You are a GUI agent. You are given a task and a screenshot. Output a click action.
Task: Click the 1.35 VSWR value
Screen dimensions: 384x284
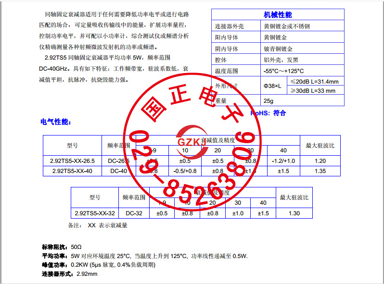(320, 171)
